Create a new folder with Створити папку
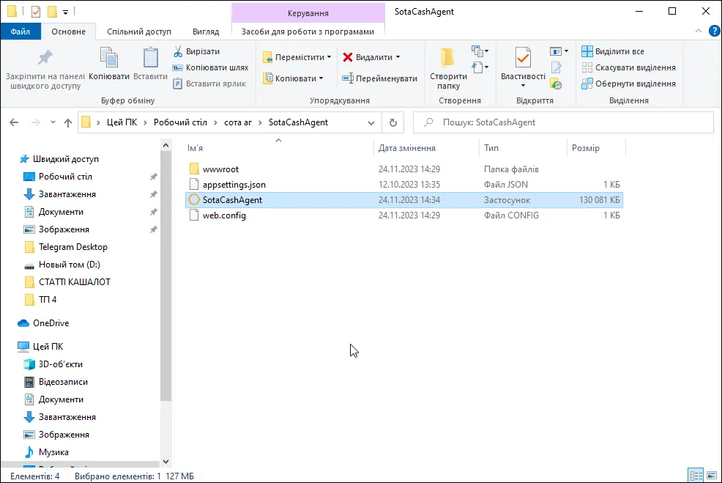 [448, 68]
